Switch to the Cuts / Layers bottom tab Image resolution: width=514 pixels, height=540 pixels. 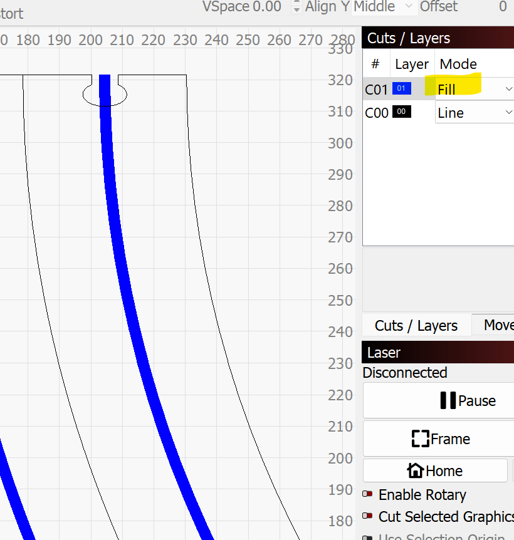click(x=416, y=326)
